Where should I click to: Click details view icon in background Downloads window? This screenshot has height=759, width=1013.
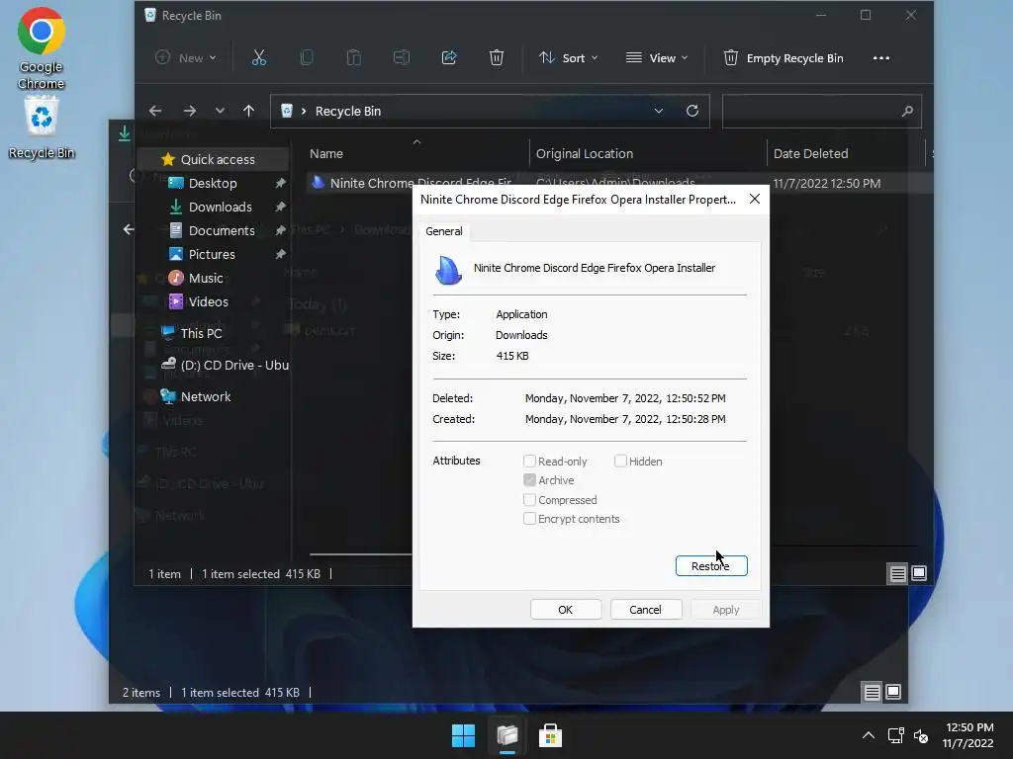coord(873,693)
